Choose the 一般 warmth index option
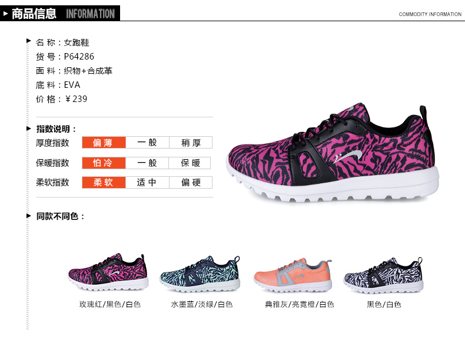This screenshot has height=339, width=465. pos(147,163)
